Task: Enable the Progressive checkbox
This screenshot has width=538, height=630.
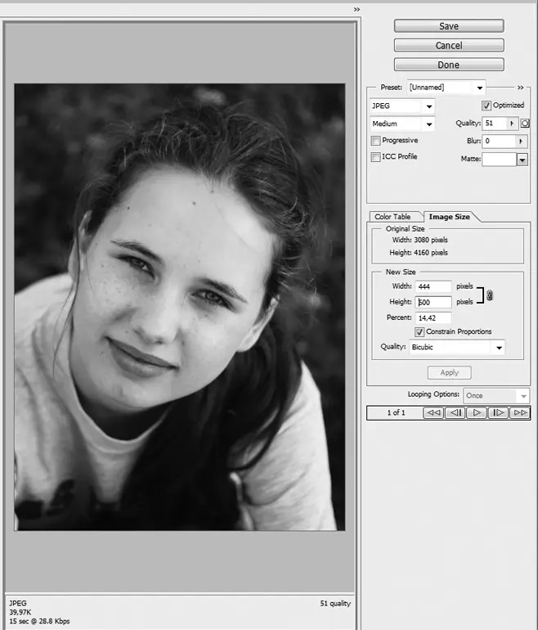Action: pyautogui.click(x=376, y=141)
